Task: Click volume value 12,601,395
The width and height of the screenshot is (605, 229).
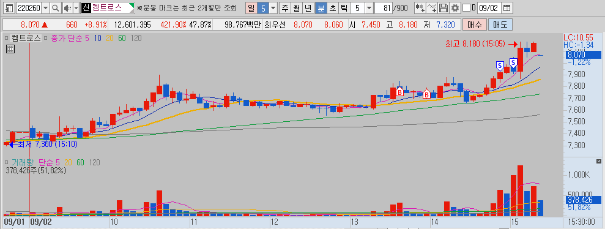Action: (x=133, y=24)
